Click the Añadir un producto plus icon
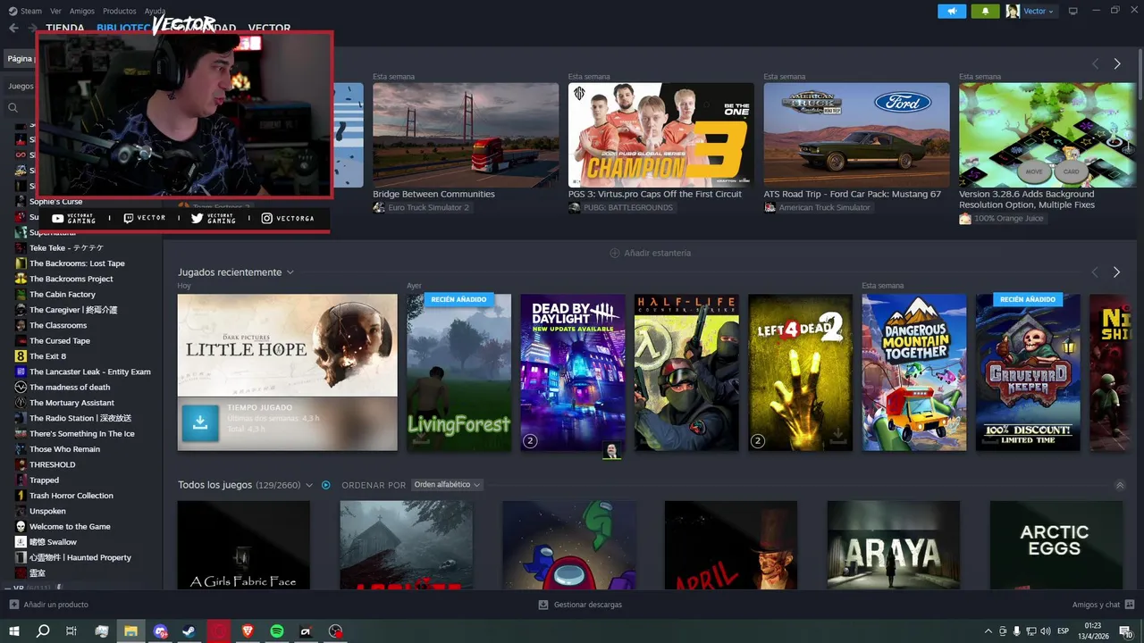This screenshot has width=1144, height=643. coord(13,605)
